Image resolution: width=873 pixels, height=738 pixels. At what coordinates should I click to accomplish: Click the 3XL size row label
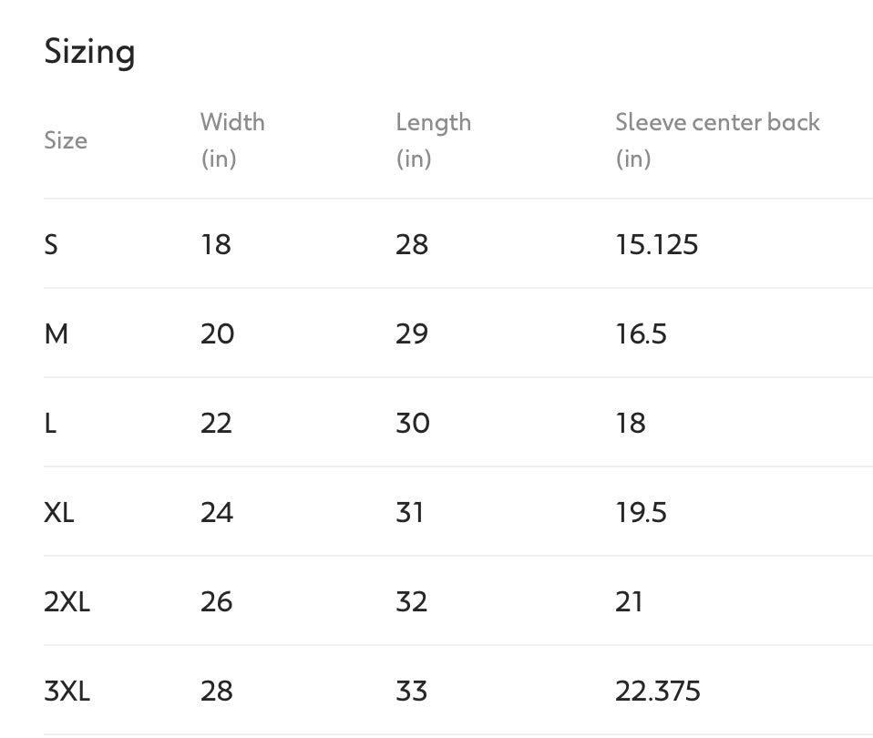(67, 691)
